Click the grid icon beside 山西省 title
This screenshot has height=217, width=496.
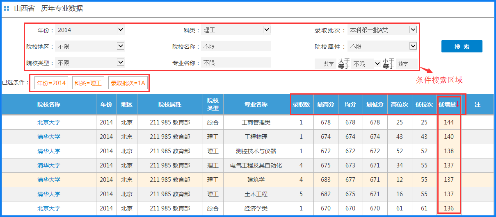point(7,9)
